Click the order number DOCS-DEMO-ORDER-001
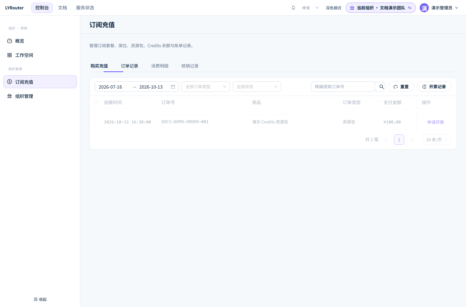The width and height of the screenshot is (466, 307). coord(185,122)
